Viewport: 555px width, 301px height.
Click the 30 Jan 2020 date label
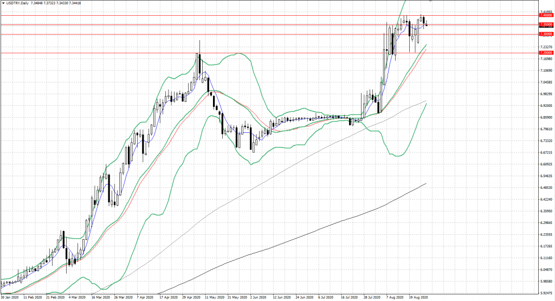tap(10, 298)
